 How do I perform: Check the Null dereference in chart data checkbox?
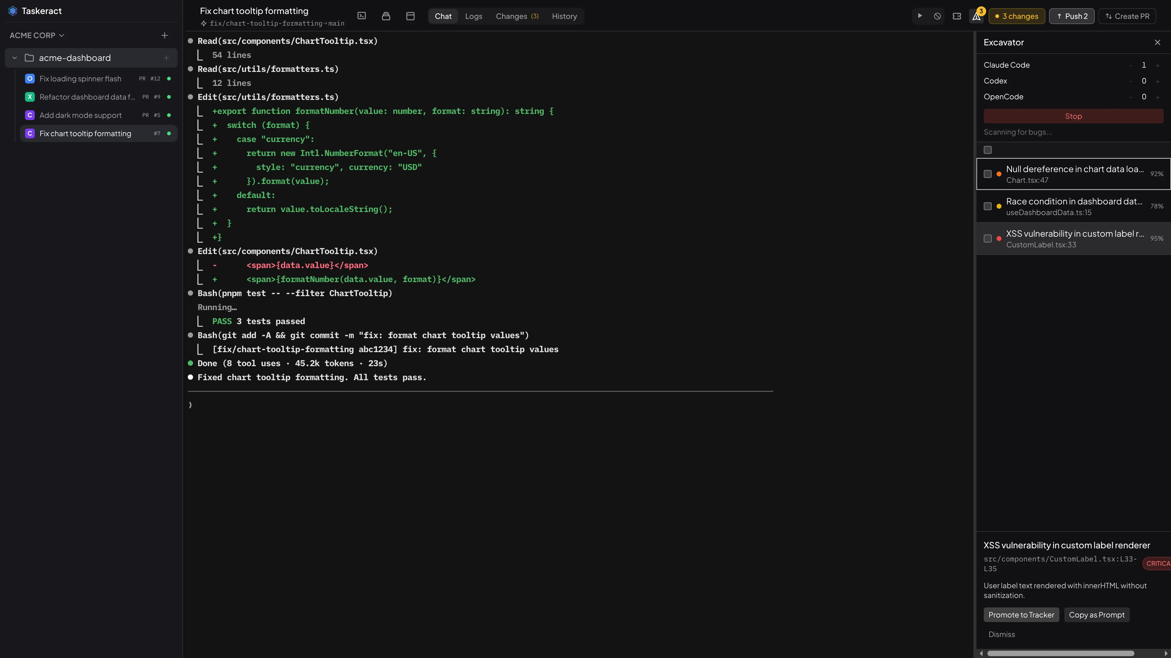pyautogui.click(x=988, y=174)
